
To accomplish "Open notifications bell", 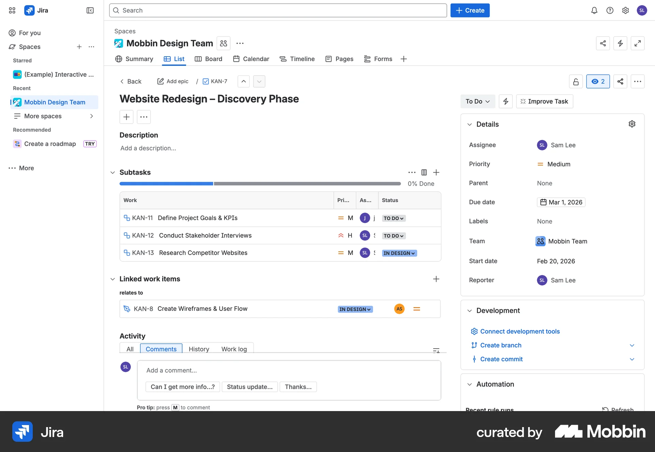I will pos(594,10).
